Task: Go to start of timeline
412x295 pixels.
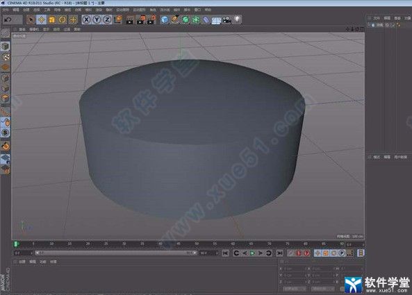Action: click(x=225, y=253)
